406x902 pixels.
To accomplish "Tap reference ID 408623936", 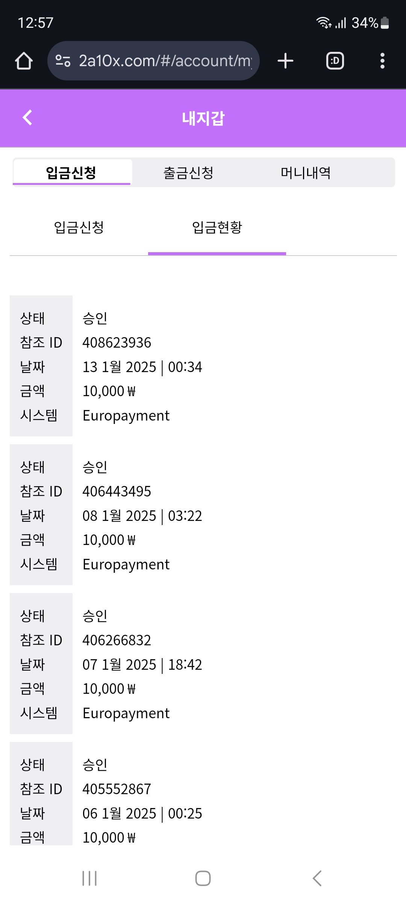I will pyautogui.click(x=117, y=343).
